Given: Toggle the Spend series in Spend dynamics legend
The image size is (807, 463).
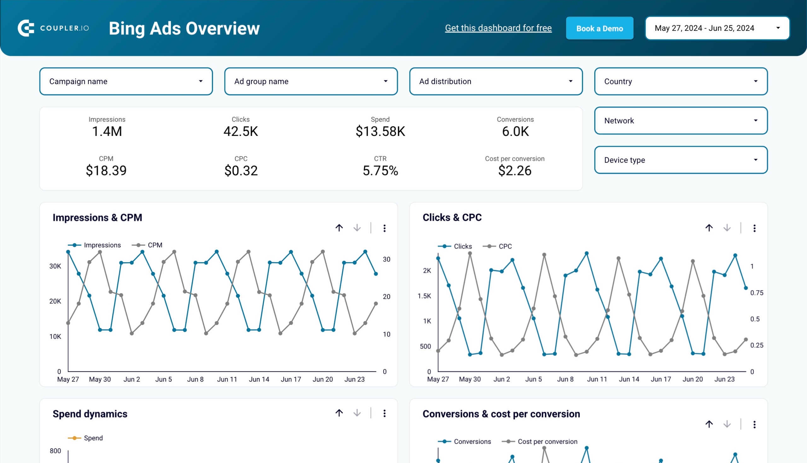Looking at the screenshot, I should tap(93, 438).
